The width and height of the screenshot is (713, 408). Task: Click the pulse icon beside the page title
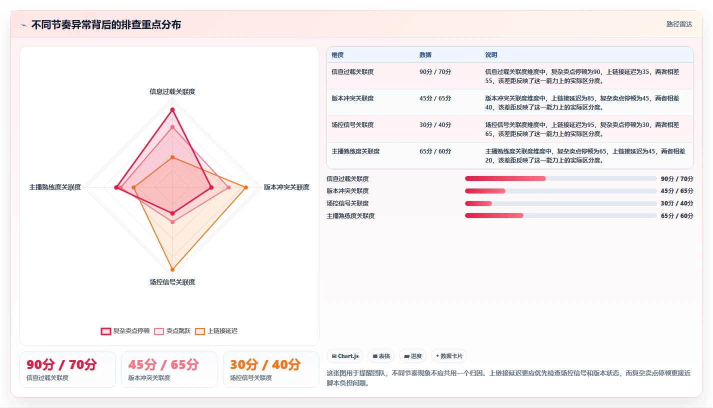23,25
